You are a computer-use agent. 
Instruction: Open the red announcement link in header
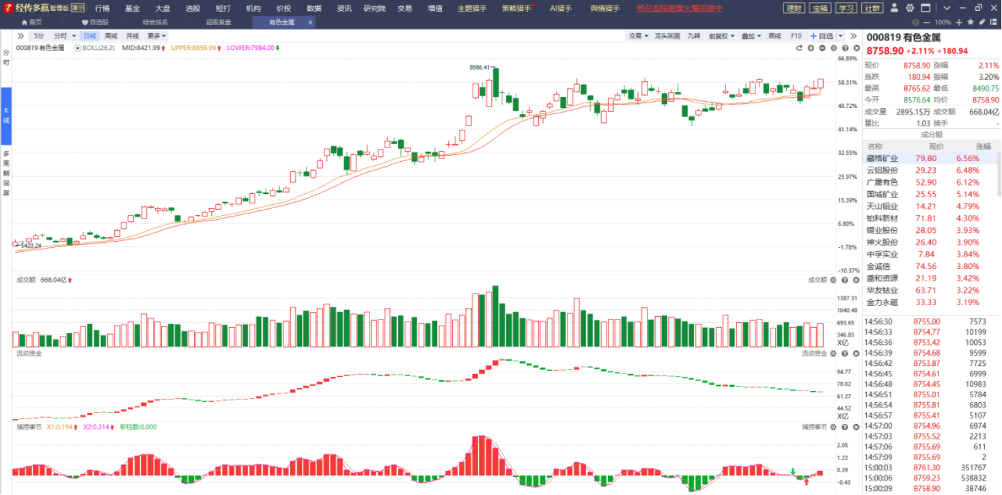click(x=679, y=8)
